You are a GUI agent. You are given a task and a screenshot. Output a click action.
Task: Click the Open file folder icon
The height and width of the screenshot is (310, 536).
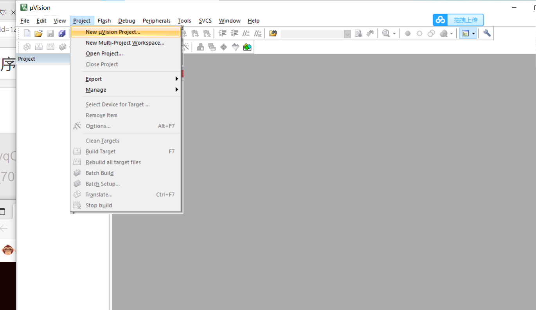[x=38, y=34]
